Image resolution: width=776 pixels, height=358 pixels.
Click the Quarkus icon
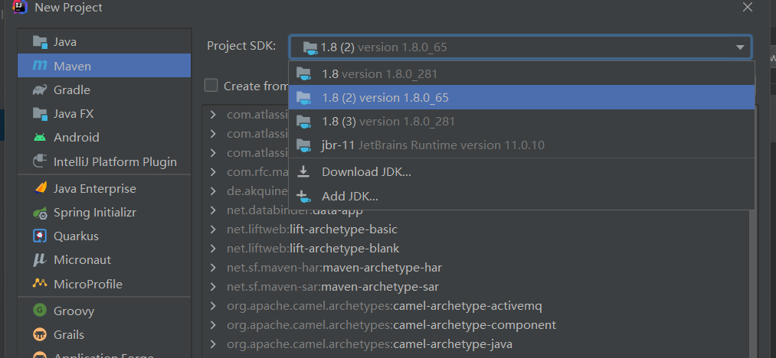[x=40, y=236]
